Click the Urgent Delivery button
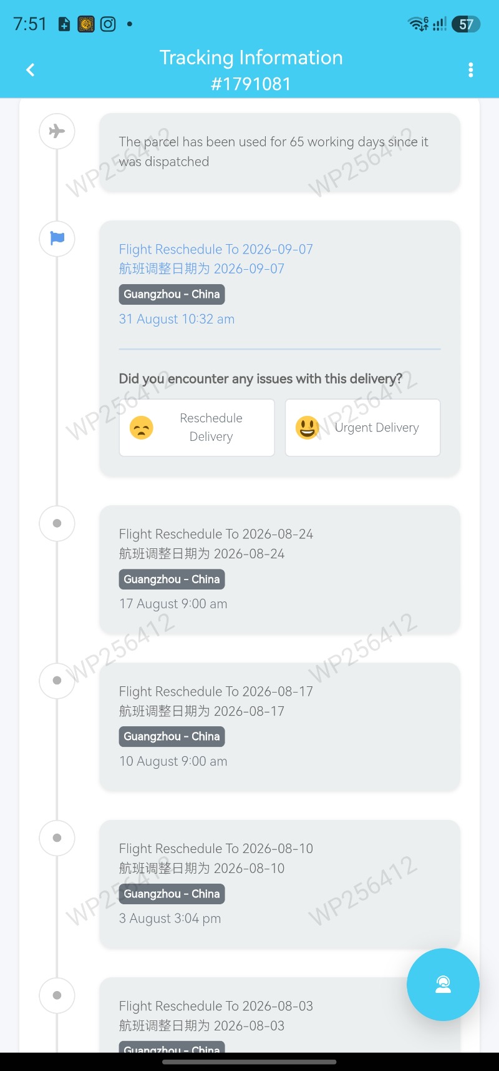This screenshot has width=499, height=1071. pos(363,428)
